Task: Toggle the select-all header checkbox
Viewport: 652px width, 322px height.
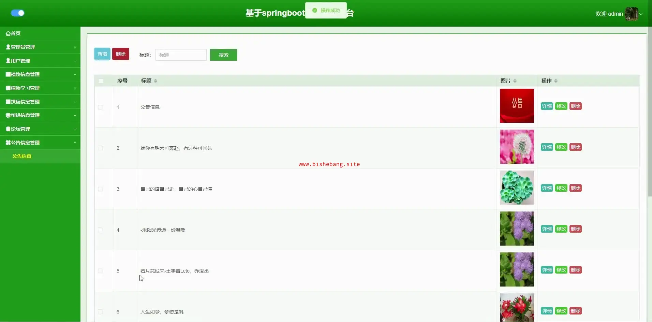Action: tap(101, 81)
